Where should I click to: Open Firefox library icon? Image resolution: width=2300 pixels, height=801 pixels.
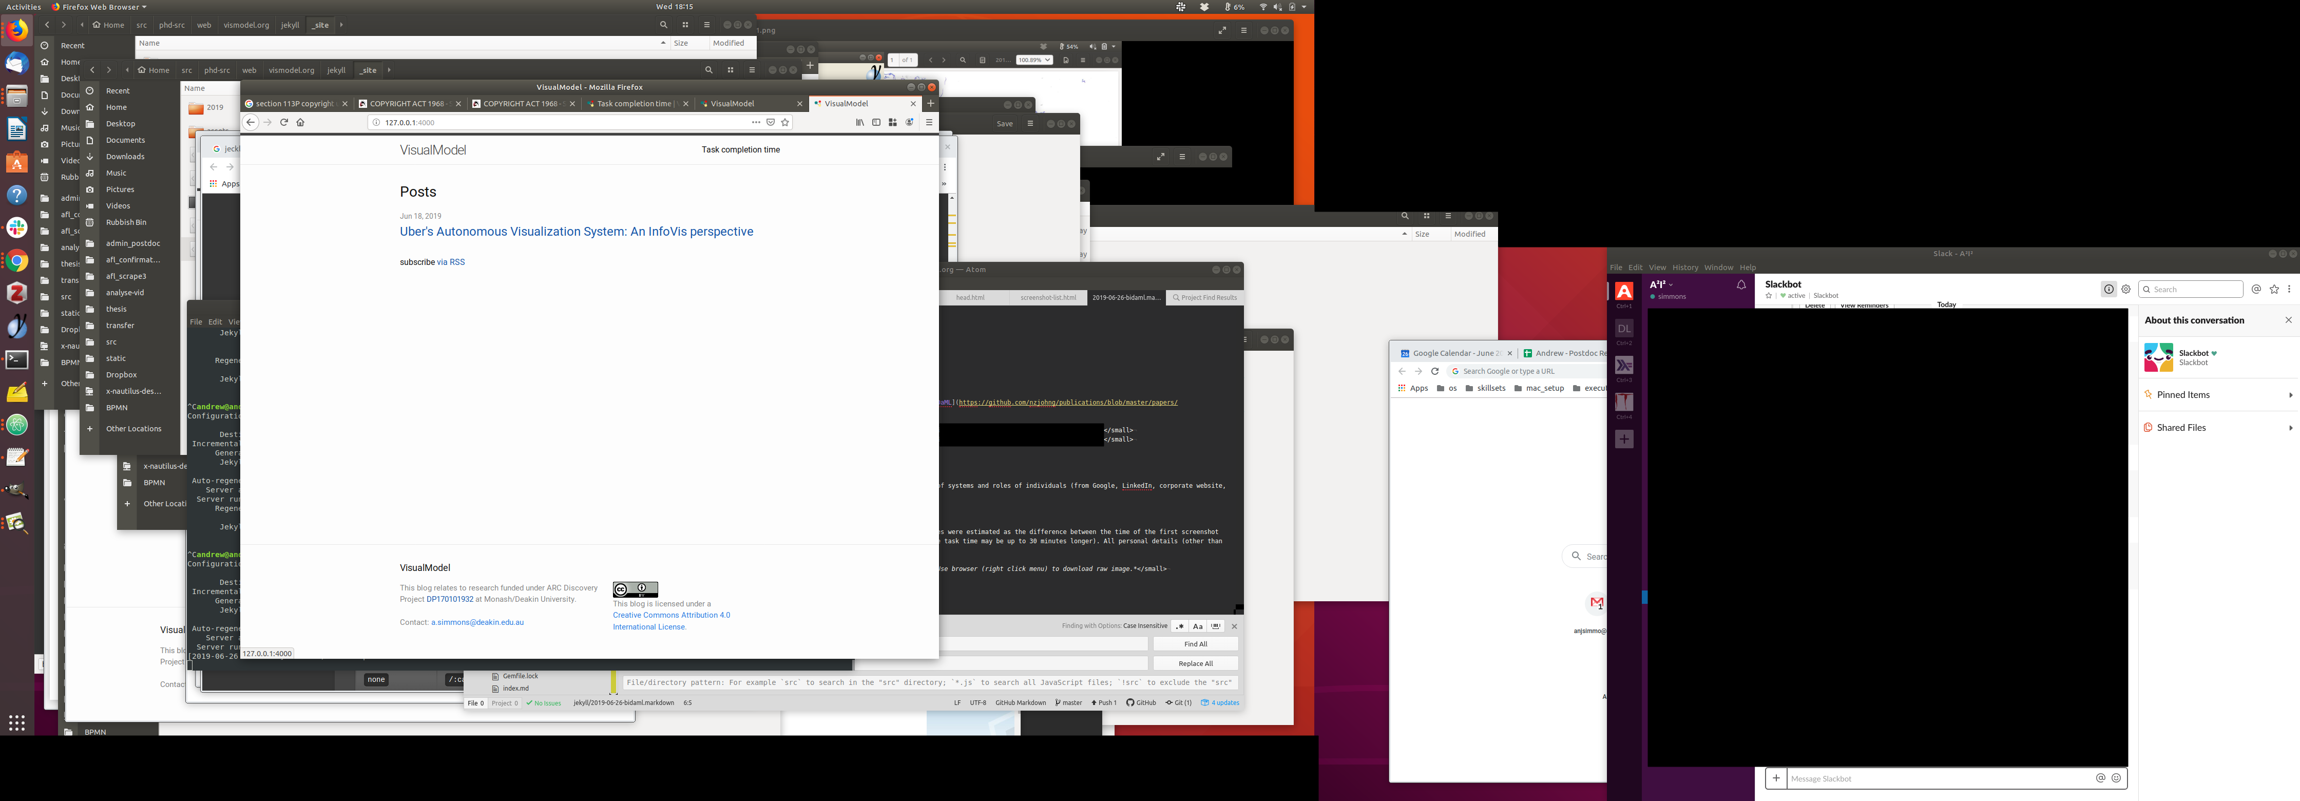[860, 122]
